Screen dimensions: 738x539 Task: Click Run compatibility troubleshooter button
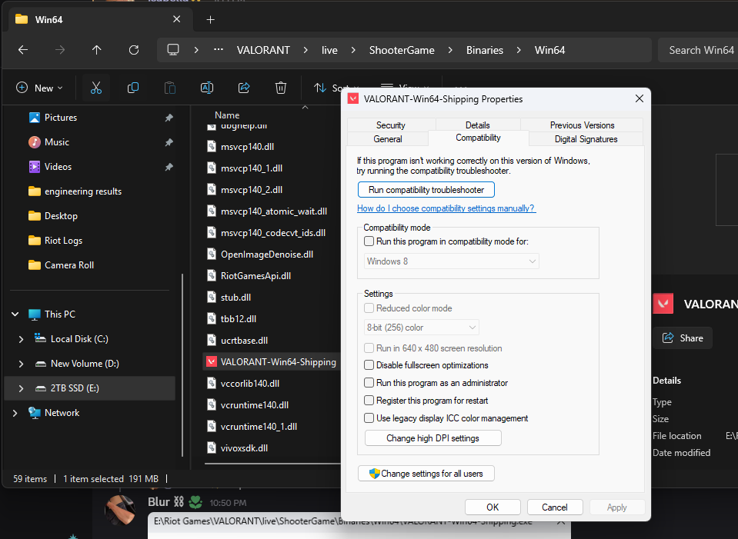(426, 190)
